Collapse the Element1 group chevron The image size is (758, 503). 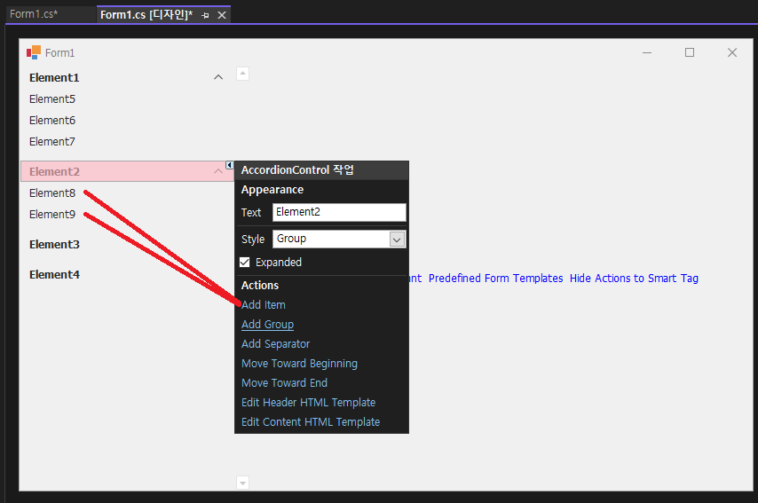point(218,77)
